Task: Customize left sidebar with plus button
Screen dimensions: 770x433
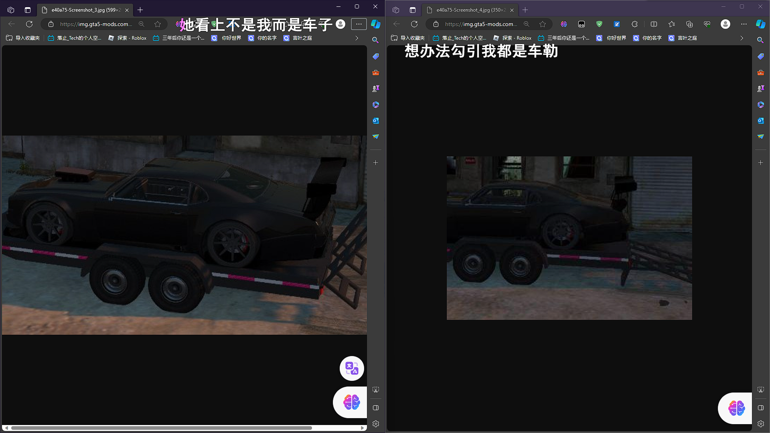Action: (x=376, y=163)
